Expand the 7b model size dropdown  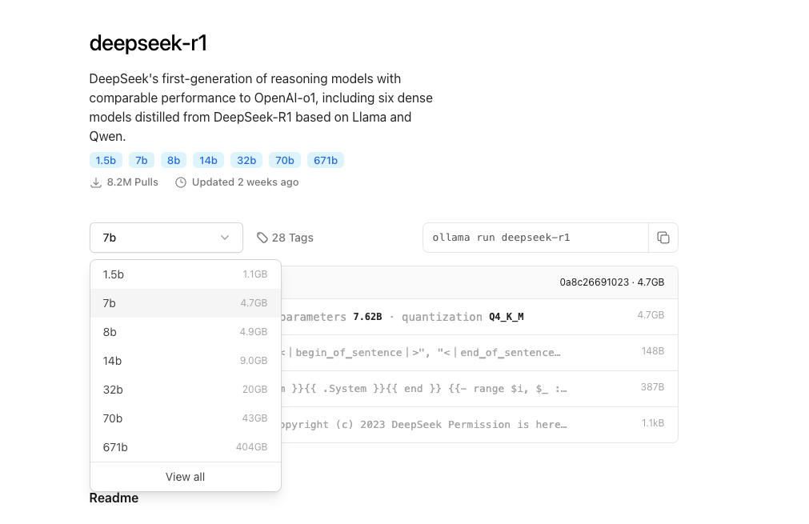click(x=166, y=238)
